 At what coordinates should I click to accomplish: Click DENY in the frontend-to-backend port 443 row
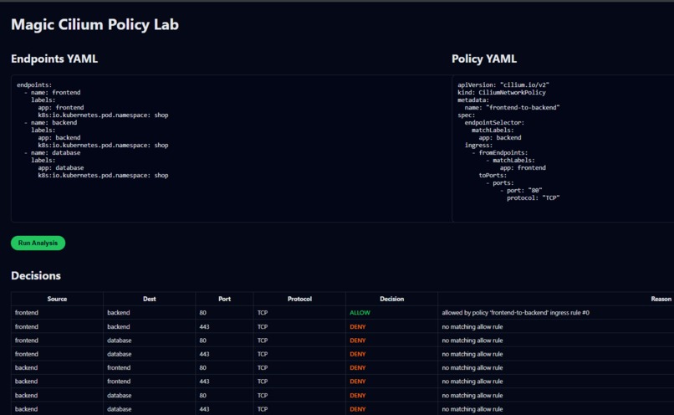(358, 327)
